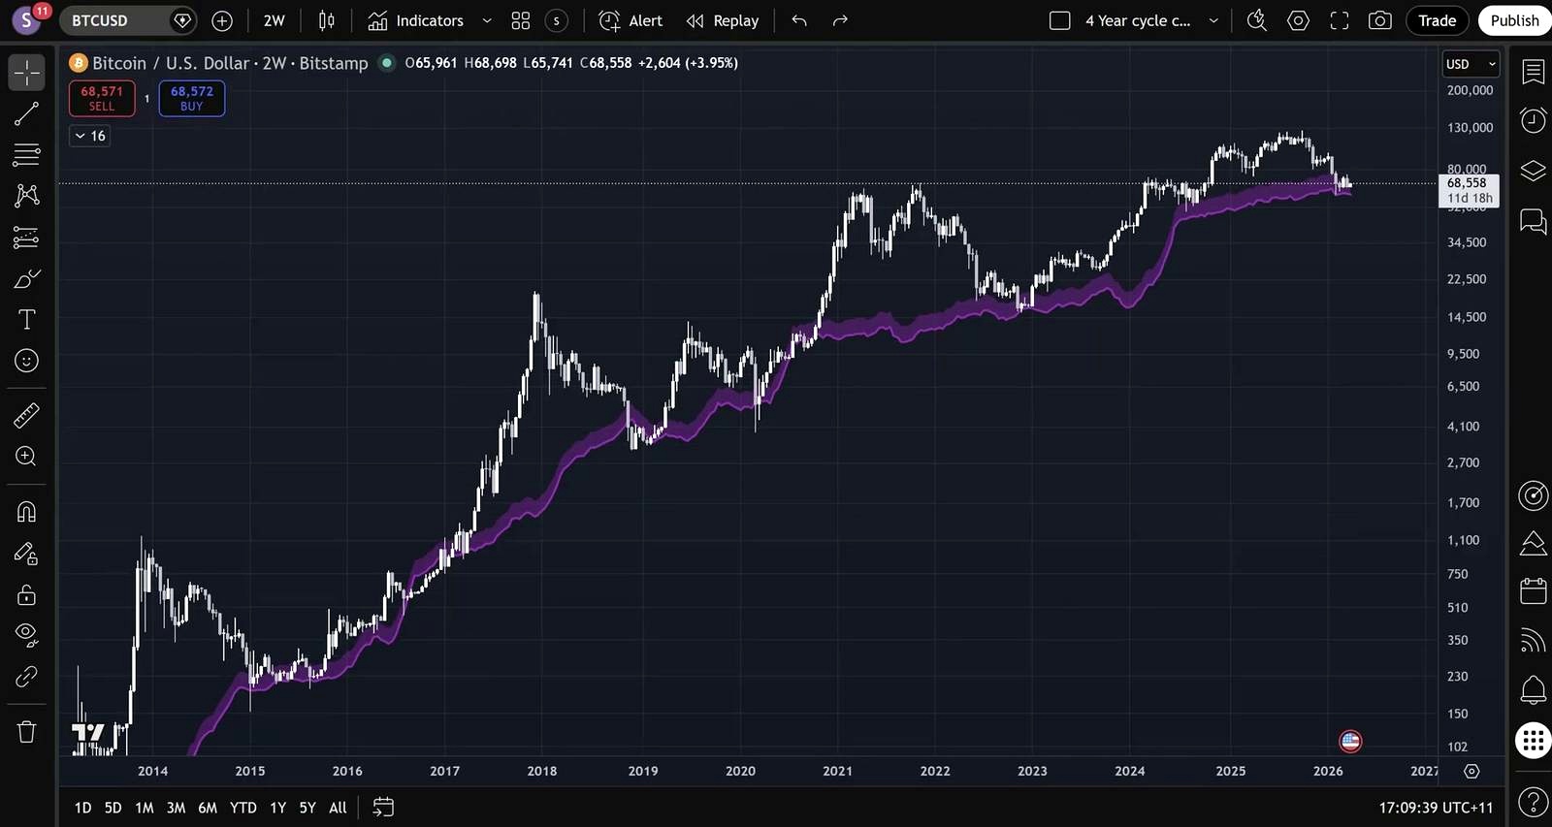
Task: Set the range to 1Y
Action: pos(278,808)
